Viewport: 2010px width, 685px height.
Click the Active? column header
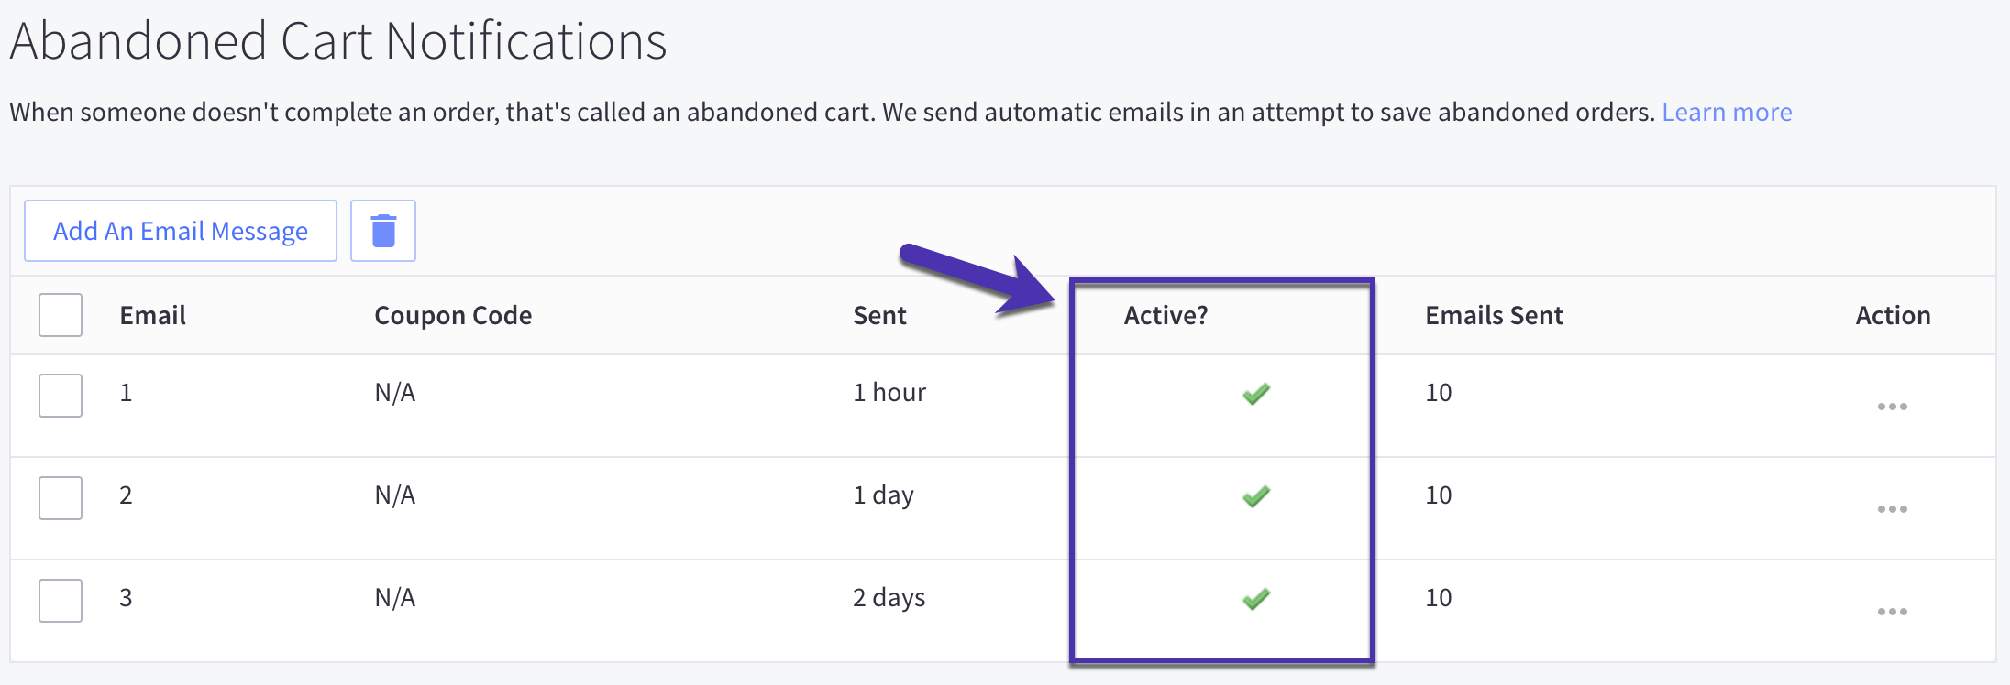point(1165,315)
